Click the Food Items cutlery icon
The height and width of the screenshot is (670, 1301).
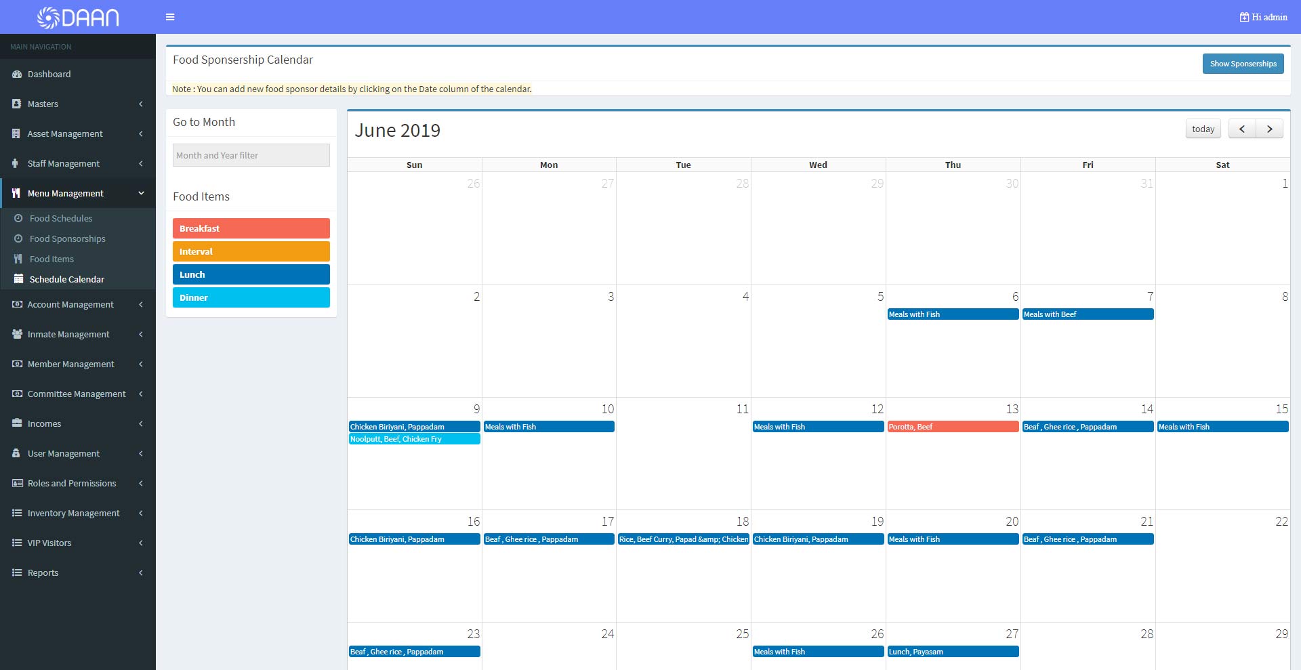coord(18,259)
